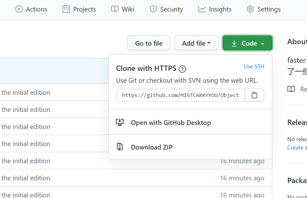Viewport: 307px width, 198px height.
Task: Click the Security shield icon
Action: pos(153,9)
